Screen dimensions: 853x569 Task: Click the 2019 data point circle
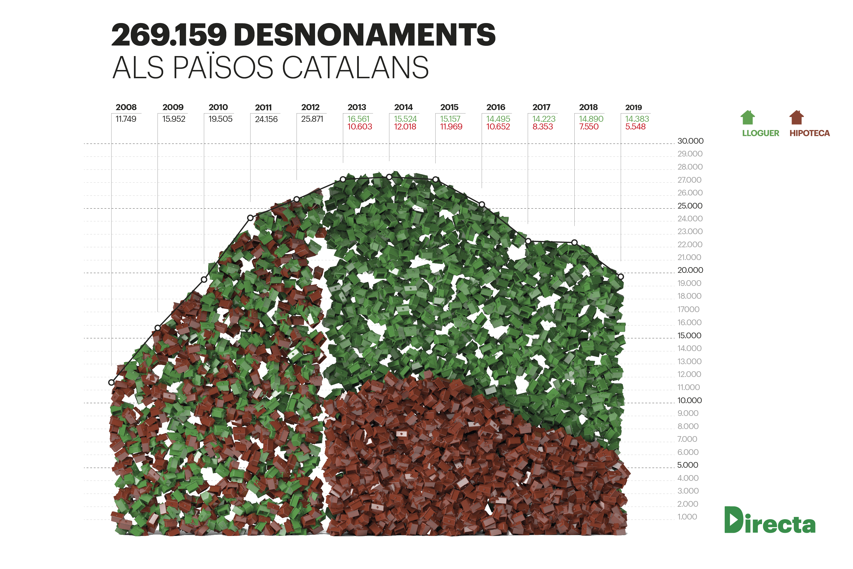(x=621, y=277)
